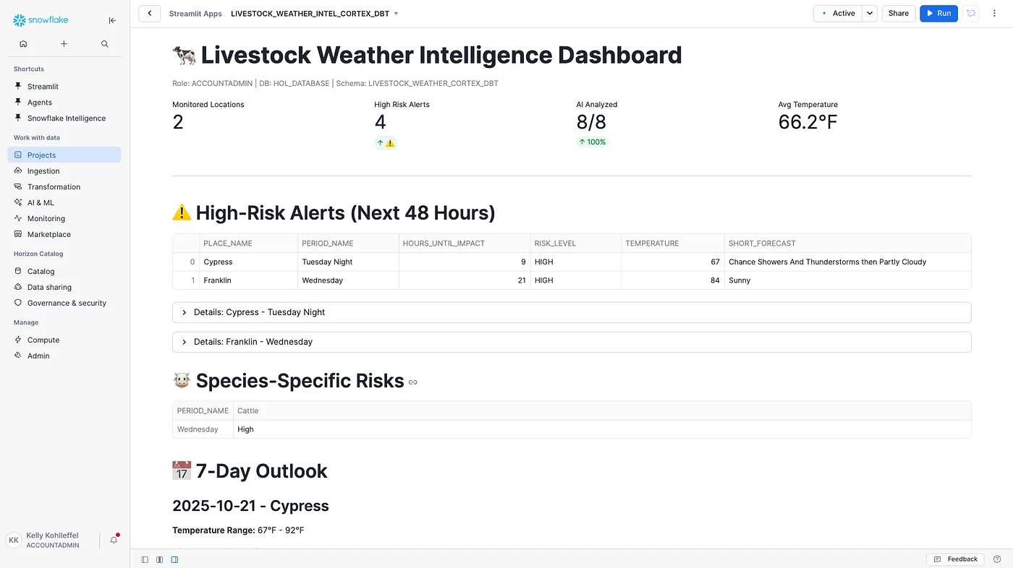Image resolution: width=1013 pixels, height=568 pixels.
Task: Open the help question mark icon
Action: pyautogui.click(x=997, y=559)
